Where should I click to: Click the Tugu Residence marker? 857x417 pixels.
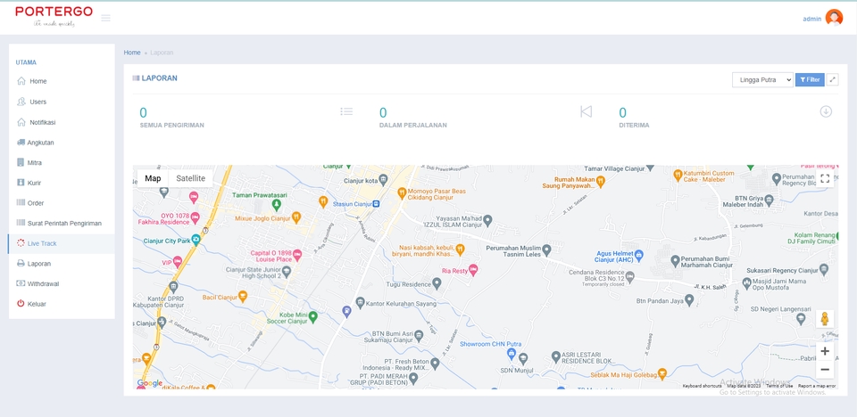tap(437, 284)
